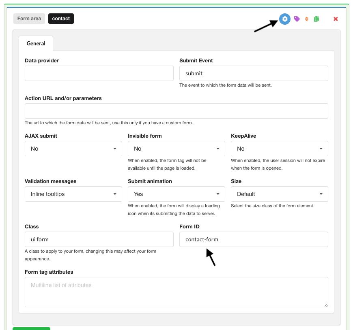Duplicate the form using the green copy icon
The image size is (353, 330).
(x=317, y=19)
